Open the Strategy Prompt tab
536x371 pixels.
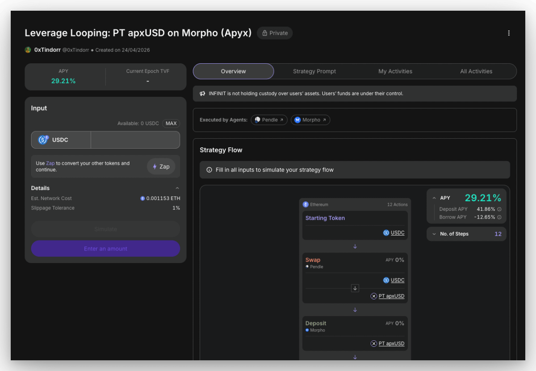coord(314,71)
